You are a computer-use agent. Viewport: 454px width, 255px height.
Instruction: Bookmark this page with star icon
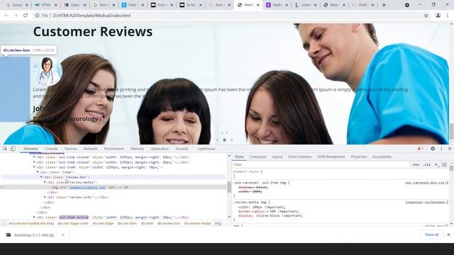pos(426,16)
